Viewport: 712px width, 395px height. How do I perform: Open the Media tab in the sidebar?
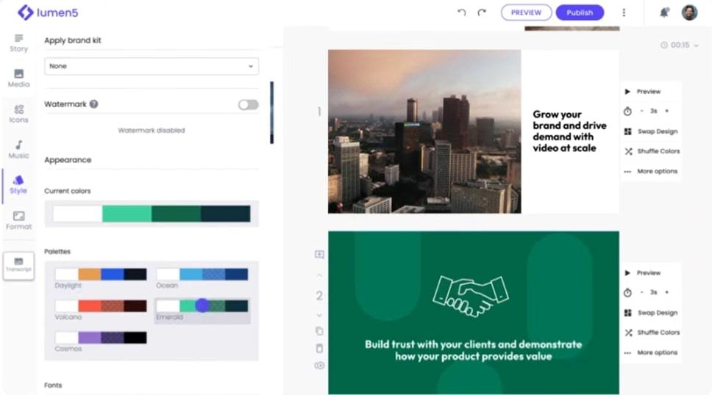(x=18, y=78)
